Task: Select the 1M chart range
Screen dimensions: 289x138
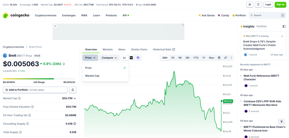Action: coord(180,58)
